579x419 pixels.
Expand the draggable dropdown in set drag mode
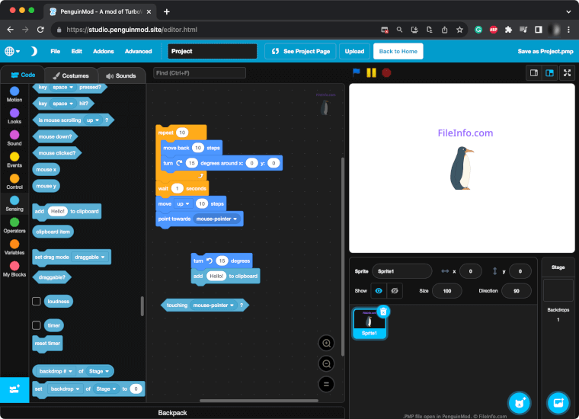coord(91,257)
